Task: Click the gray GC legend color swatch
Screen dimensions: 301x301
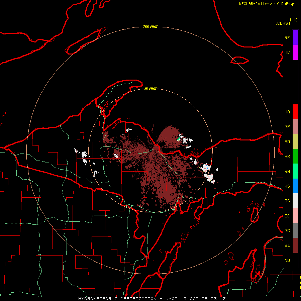Action: 295,230
